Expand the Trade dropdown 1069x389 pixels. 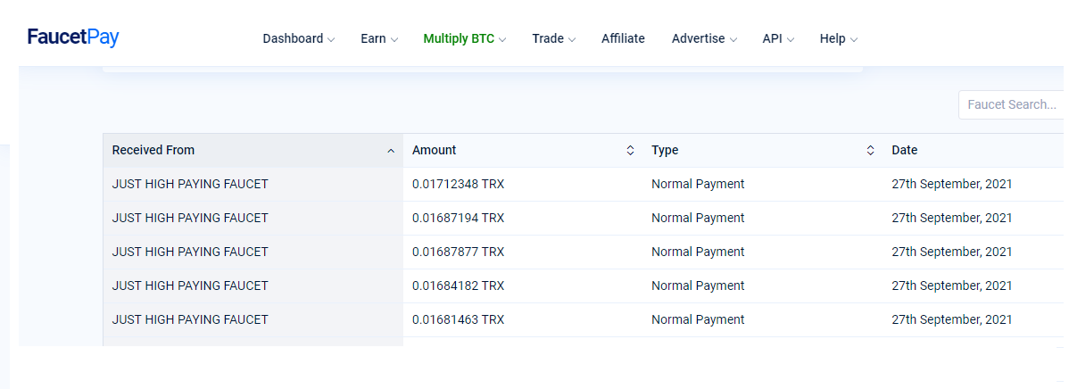click(553, 39)
